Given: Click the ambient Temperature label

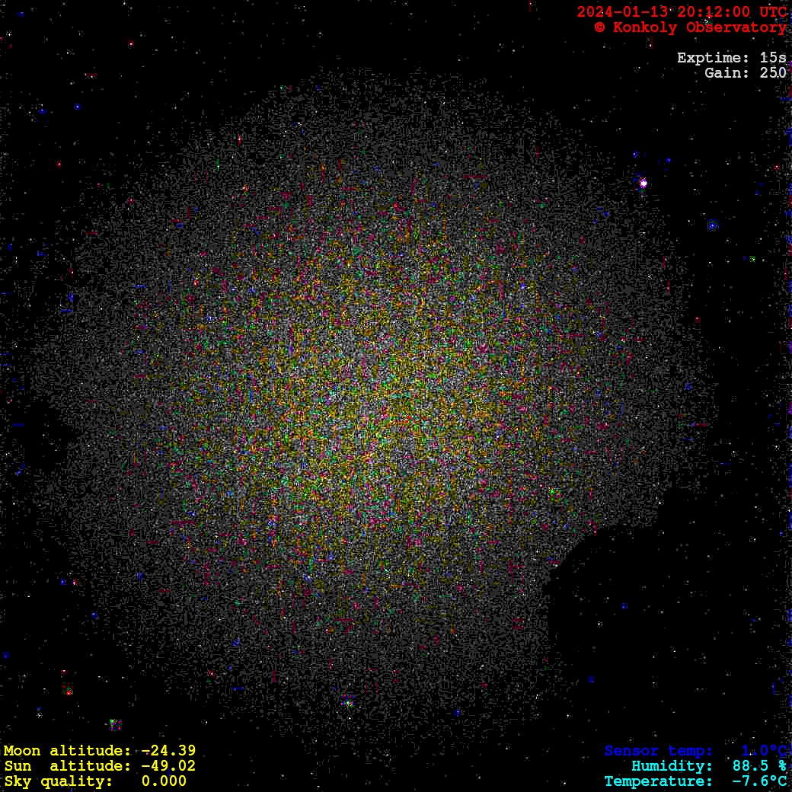Looking at the screenshot, I should point(659,781).
